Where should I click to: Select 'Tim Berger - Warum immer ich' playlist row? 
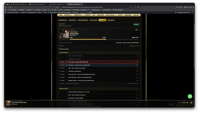click(x=99, y=65)
